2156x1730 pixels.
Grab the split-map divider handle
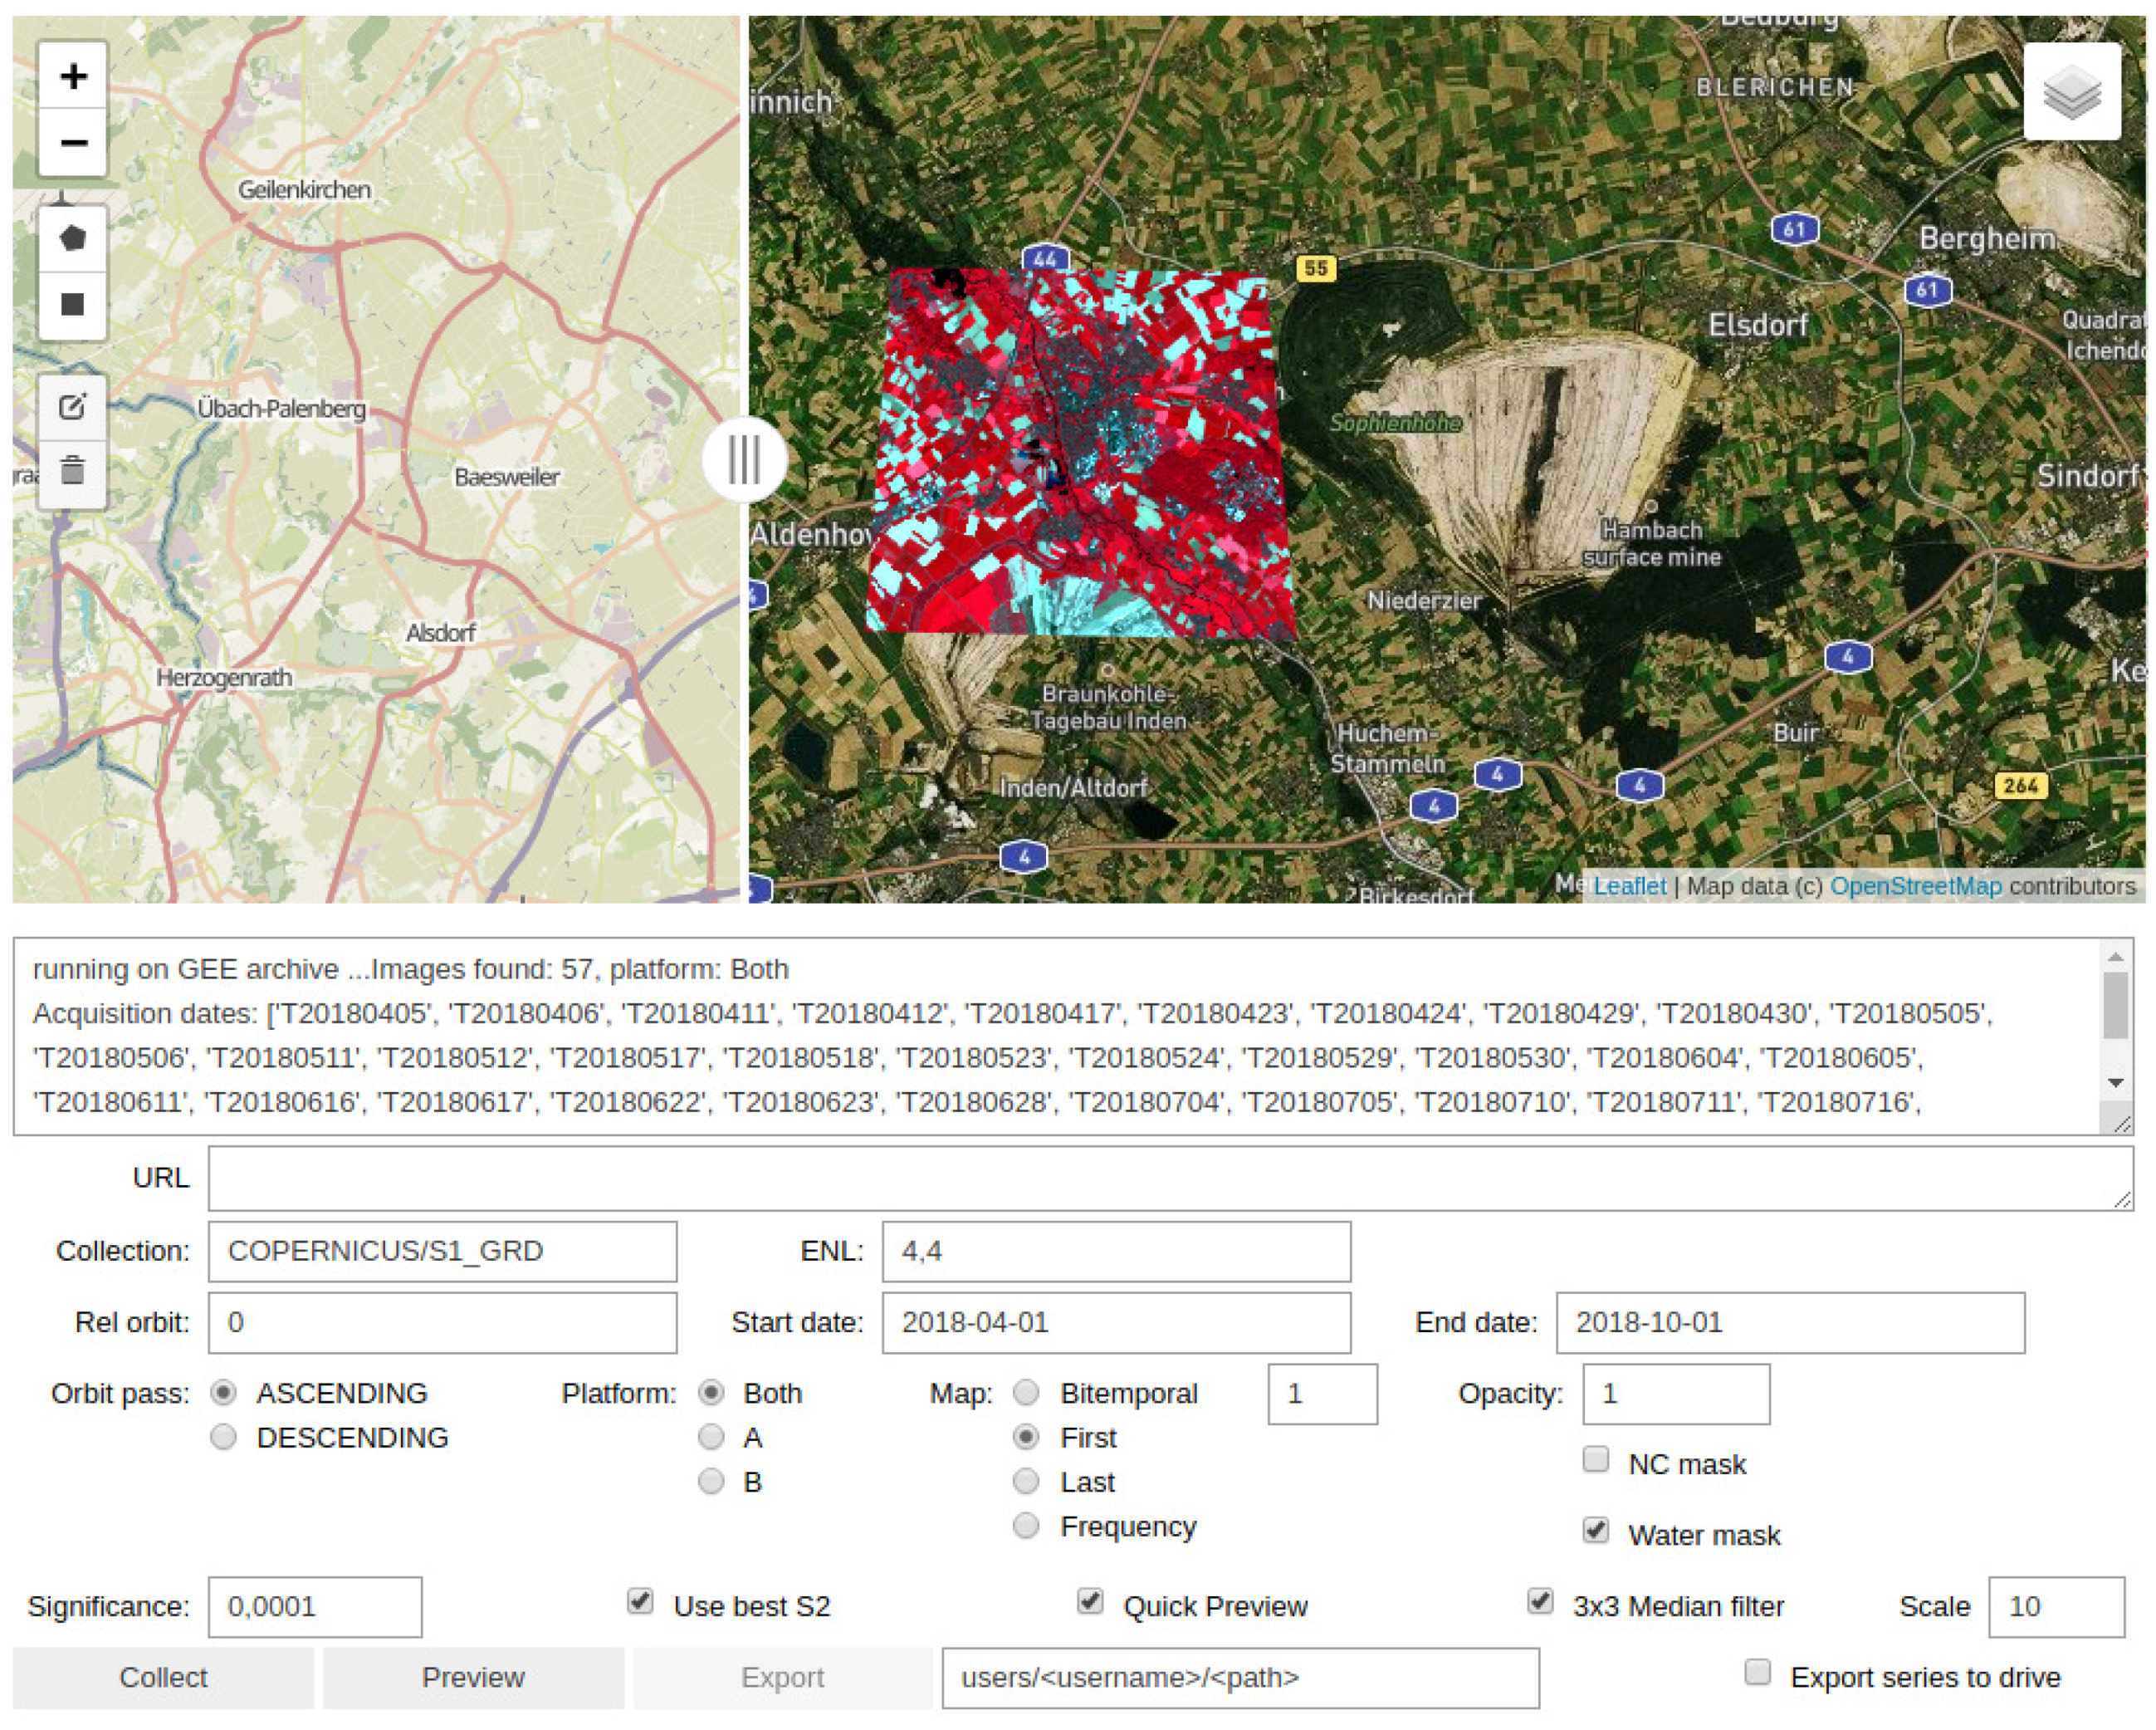(744, 459)
